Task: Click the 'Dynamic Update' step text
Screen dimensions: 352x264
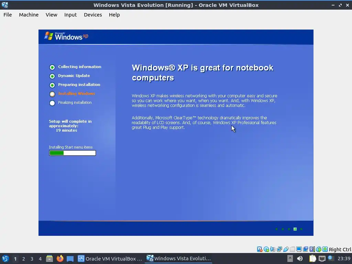Action: tap(74, 76)
